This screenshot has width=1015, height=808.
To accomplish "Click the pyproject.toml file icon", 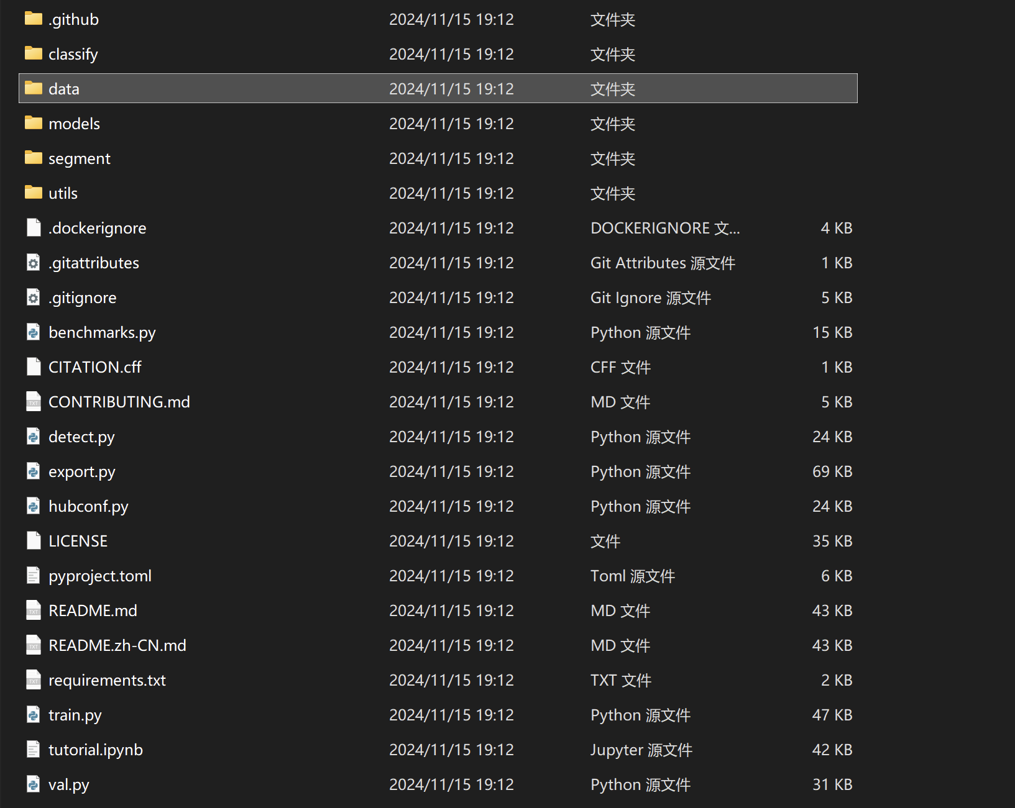I will (34, 576).
